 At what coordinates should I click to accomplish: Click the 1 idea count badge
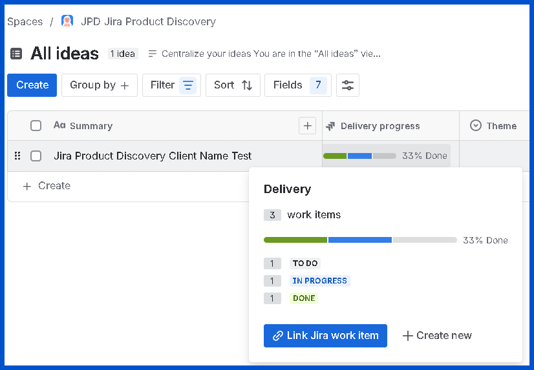coord(123,54)
